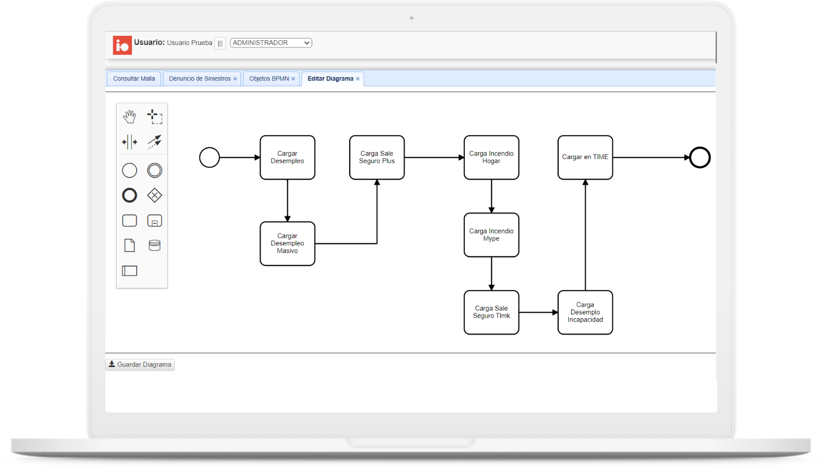Select the lasso selection tool
The width and height of the screenshot is (821, 467).
[x=155, y=116]
